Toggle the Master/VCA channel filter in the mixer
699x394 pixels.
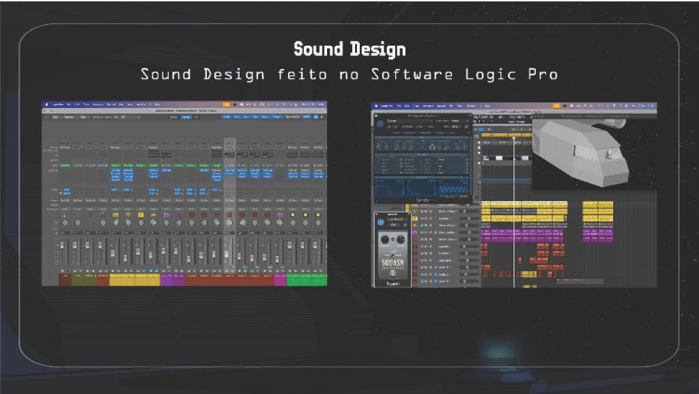pyautogui.click(x=293, y=117)
